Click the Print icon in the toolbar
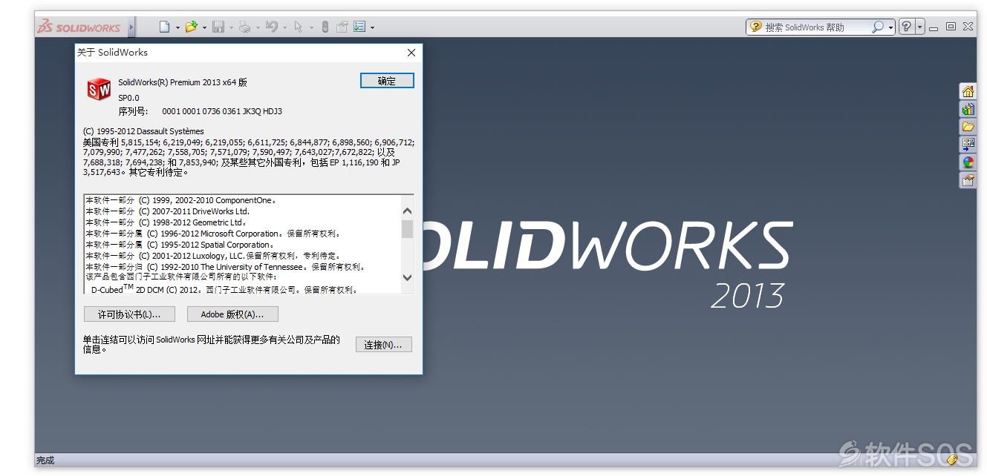This screenshot has width=987, height=476. point(245,27)
